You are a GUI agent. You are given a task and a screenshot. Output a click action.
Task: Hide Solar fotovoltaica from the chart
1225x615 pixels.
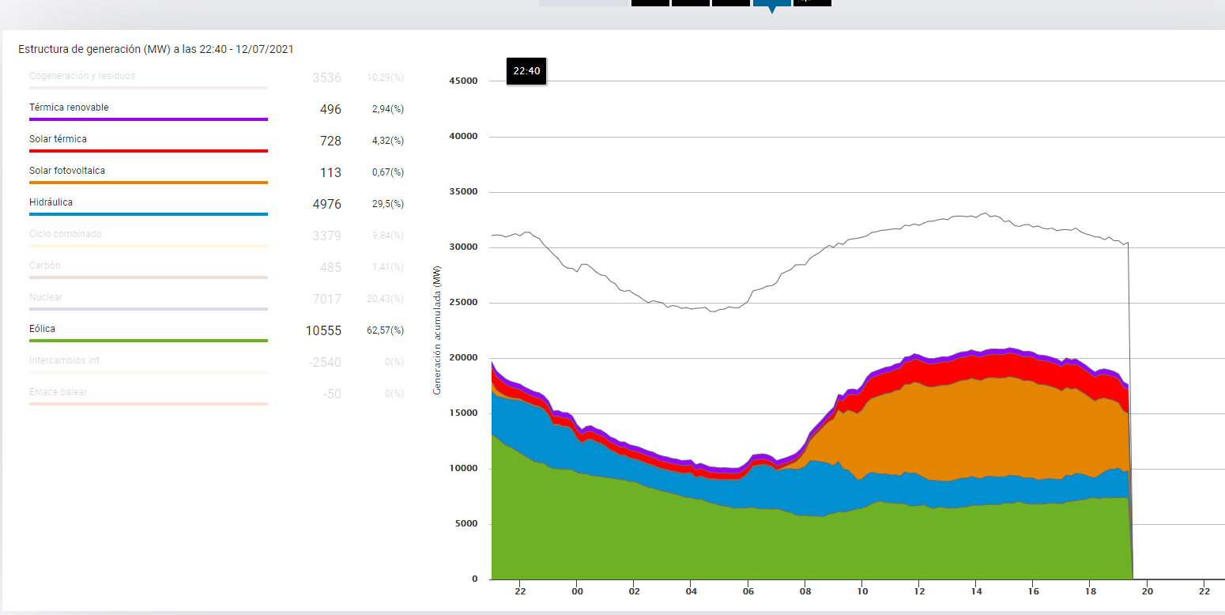pos(67,171)
